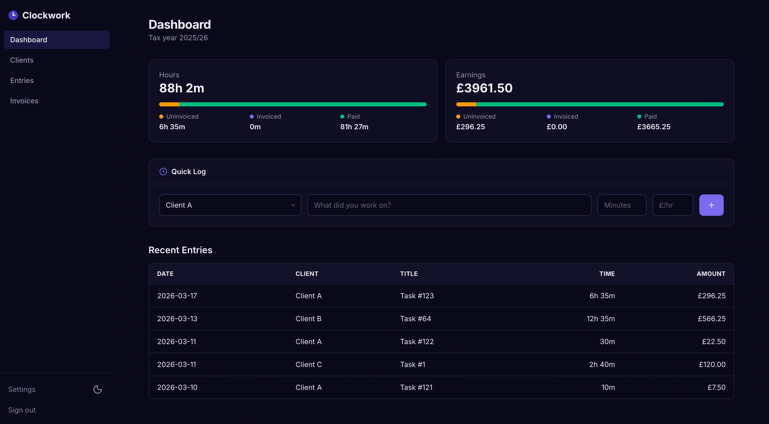Toggle dark mode moon icon
Viewport: 769px width, 424px height.
tap(98, 389)
